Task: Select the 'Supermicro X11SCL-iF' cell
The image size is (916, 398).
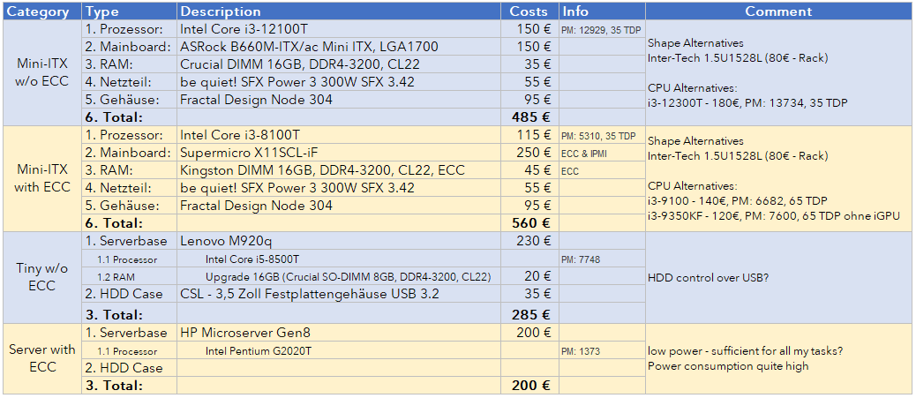Action: 339,153
